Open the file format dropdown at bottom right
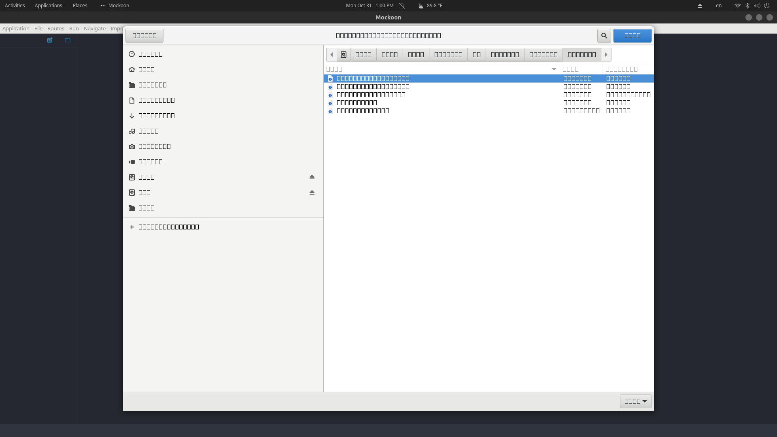 pos(635,401)
